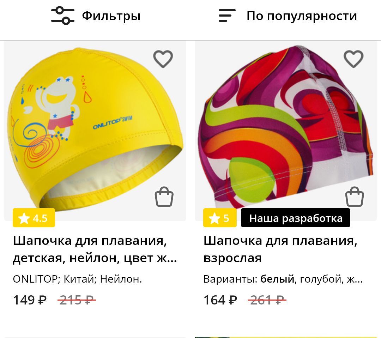381x338 pixels.
Task: Favorite the colorful adult swim cap
Action: click(x=353, y=59)
